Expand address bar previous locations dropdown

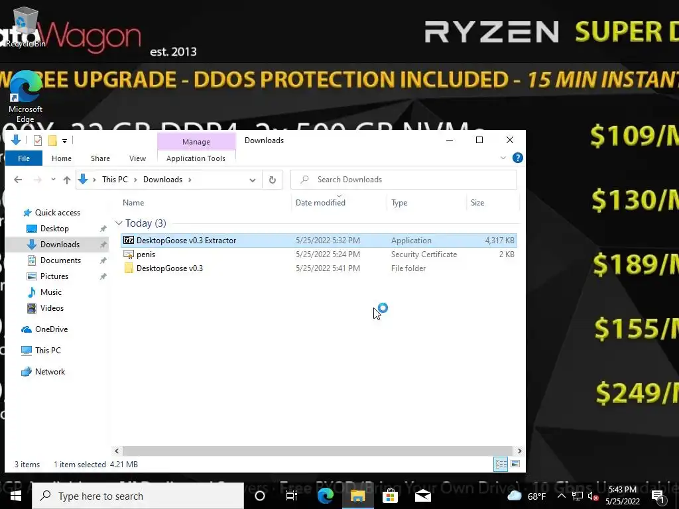pos(253,180)
